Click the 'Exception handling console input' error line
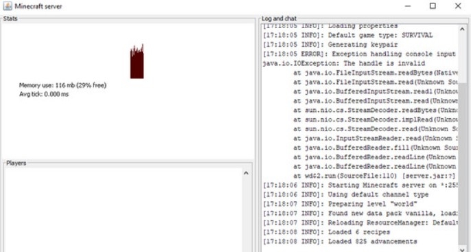This screenshot has width=471, height=252. (x=360, y=54)
